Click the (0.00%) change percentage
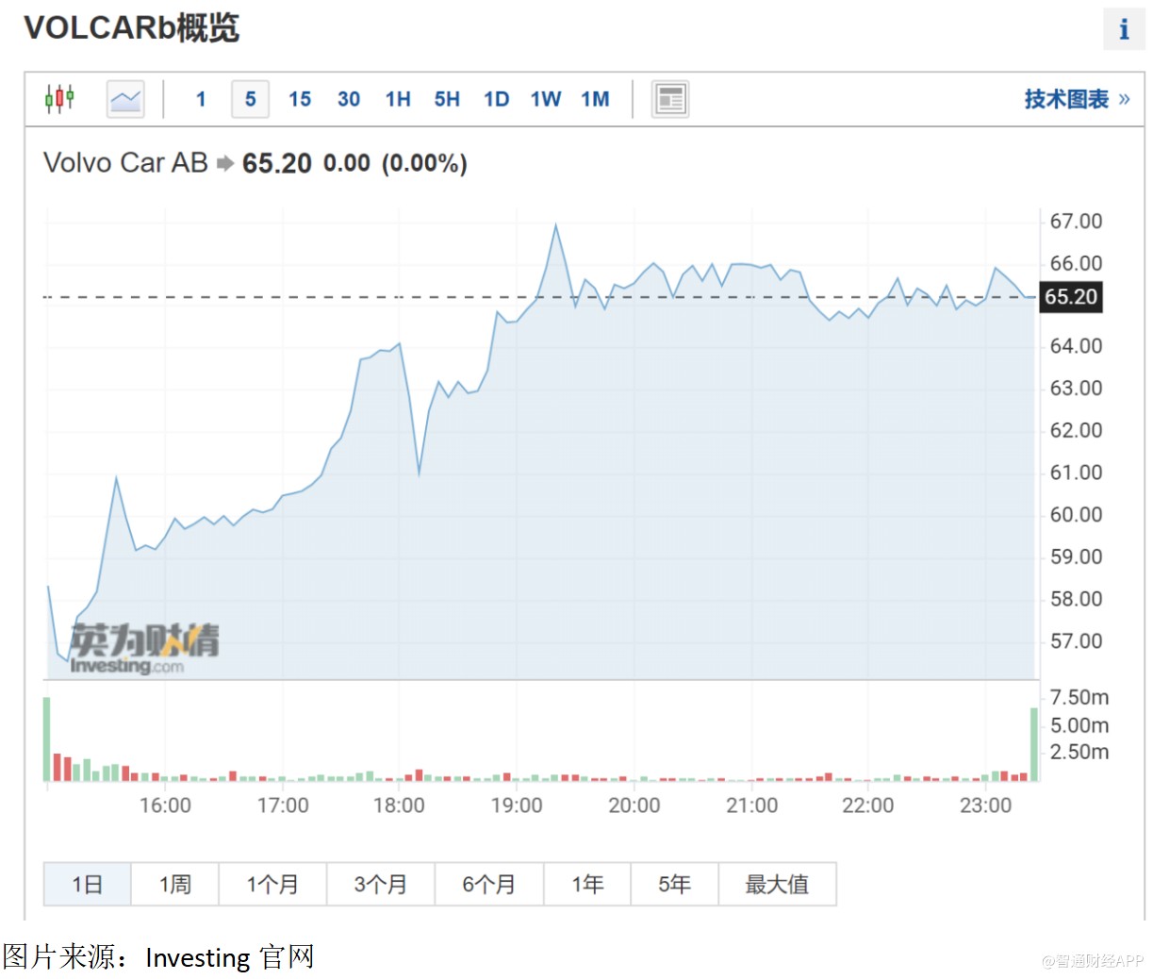Viewport: 1153px width, 979px height. [x=424, y=163]
